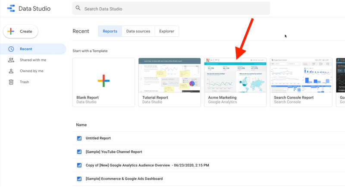Switch to the Explorer tab

pyautogui.click(x=167, y=31)
